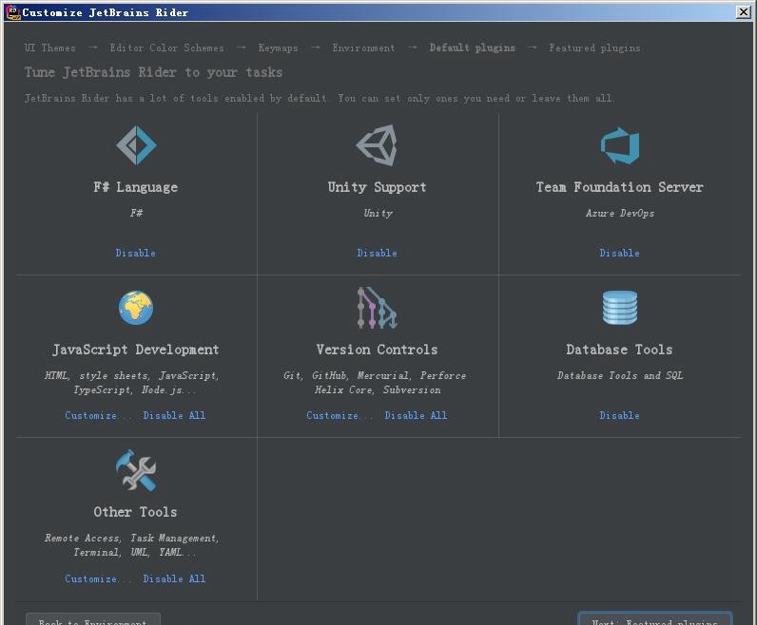Image resolution: width=757 pixels, height=625 pixels.
Task: Open Customize for Other Tools
Action: click(98, 578)
